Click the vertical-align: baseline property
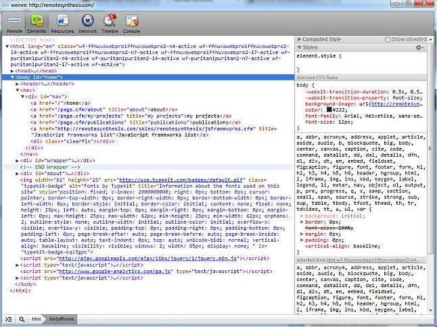437x327 pixels. [x=342, y=247]
